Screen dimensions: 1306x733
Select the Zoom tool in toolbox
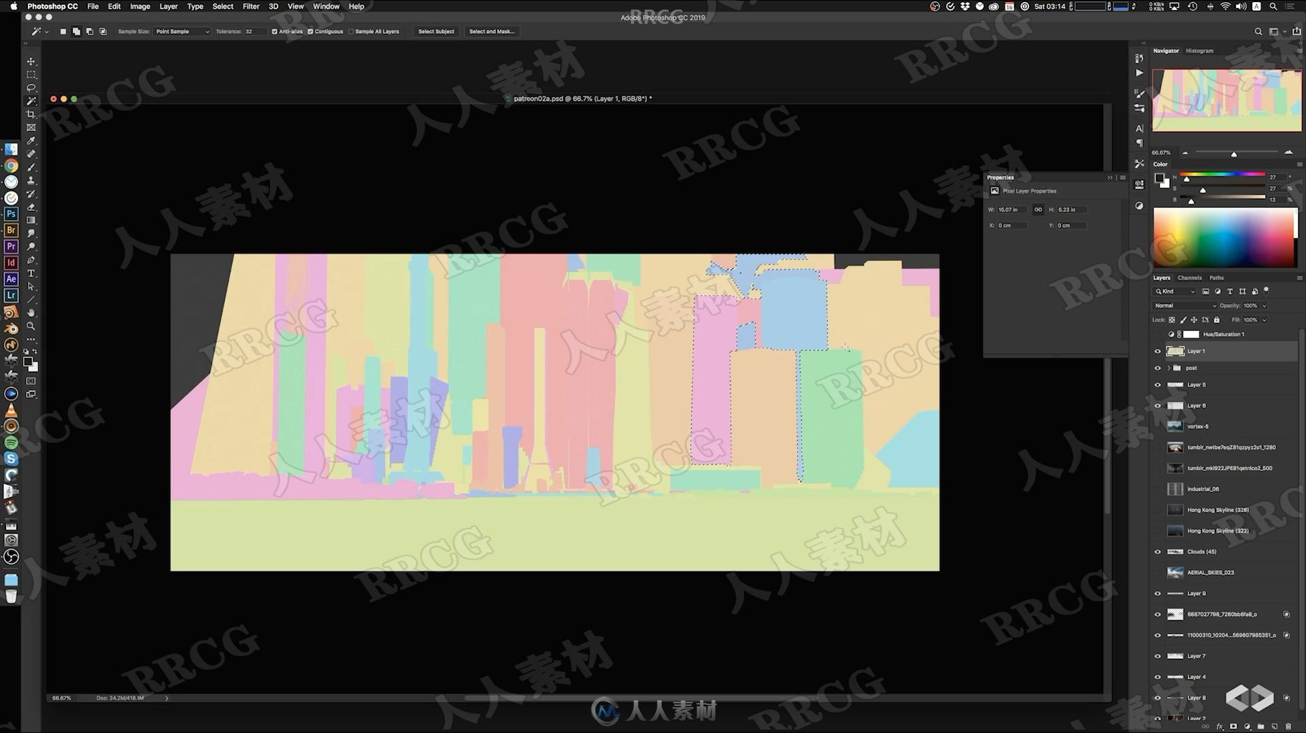31,326
